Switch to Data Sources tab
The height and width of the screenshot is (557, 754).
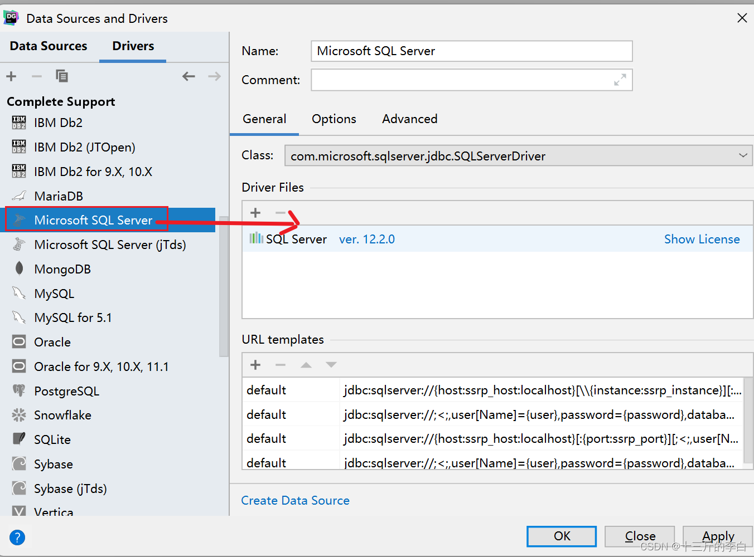click(x=49, y=46)
